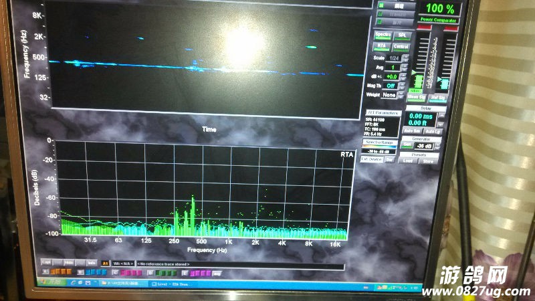Open the Windows Start button
The image size is (535, 301).
[52, 283]
